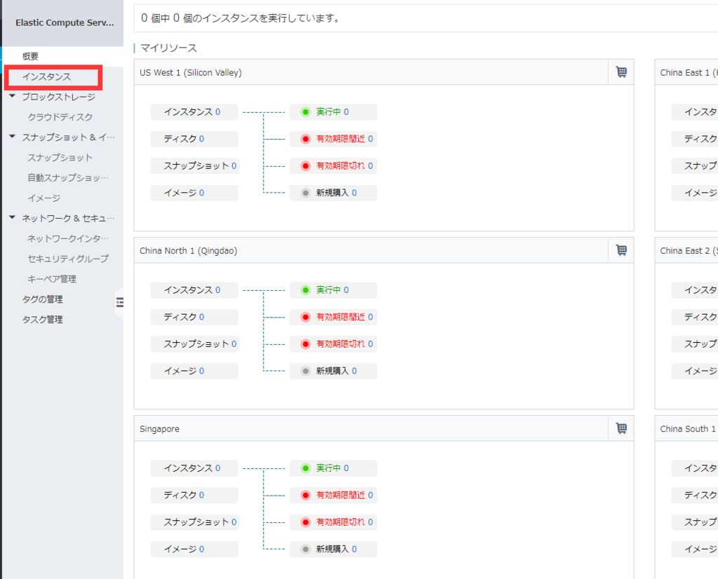Click 実行中 0 status under US West 1

[x=333, y=111]
